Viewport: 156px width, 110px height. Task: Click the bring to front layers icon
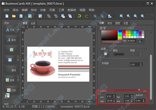pos(63,16)
